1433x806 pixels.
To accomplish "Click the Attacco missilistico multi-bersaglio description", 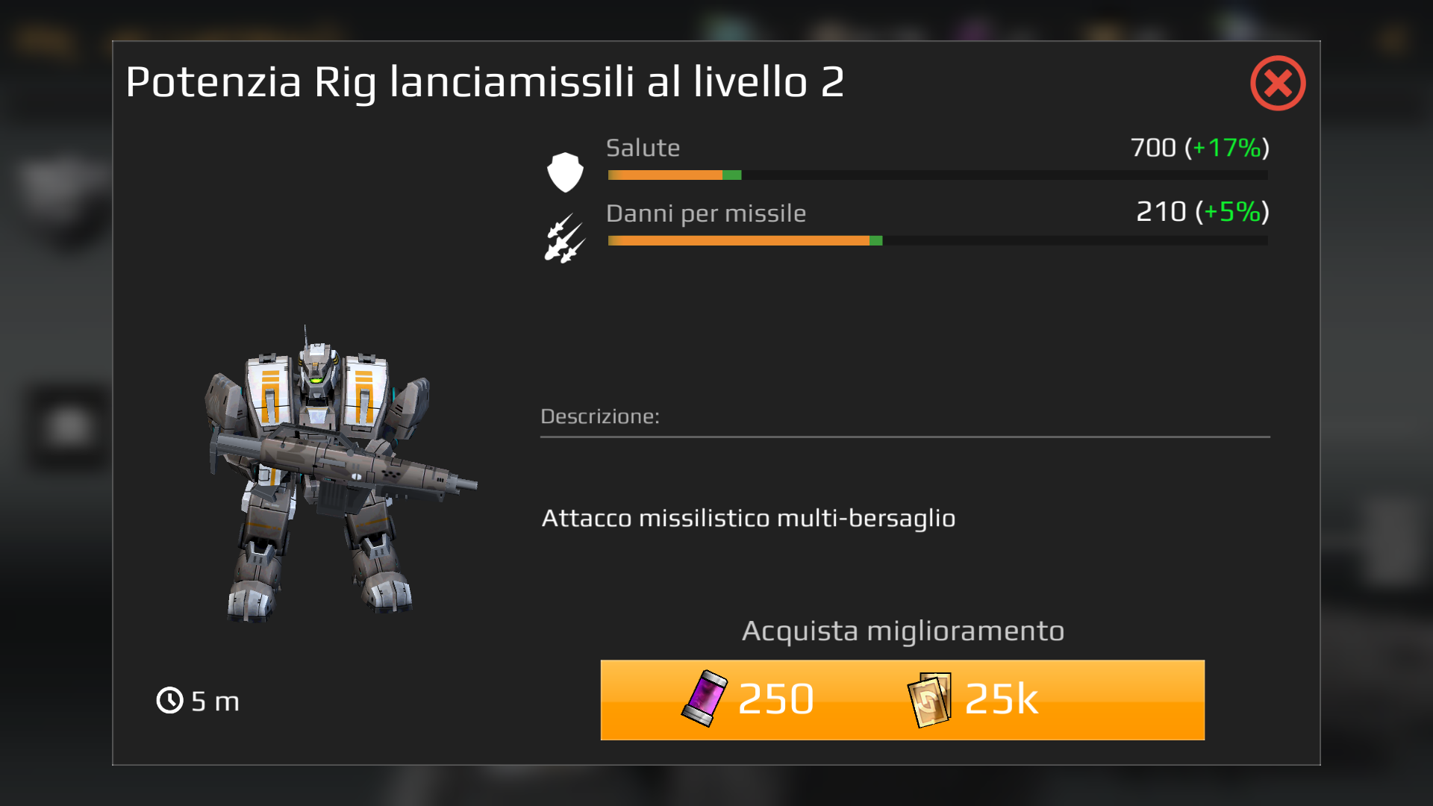I will pyautogui.click(x=749, y=518).
